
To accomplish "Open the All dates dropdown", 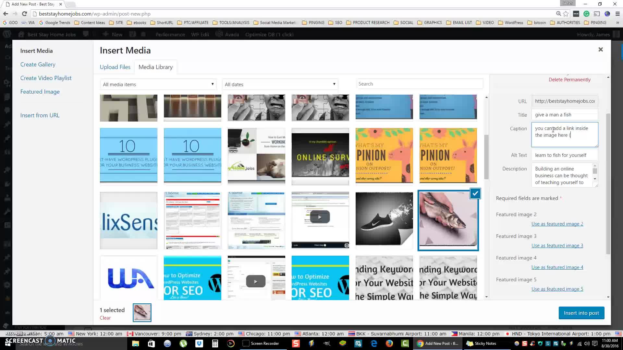I will point(280,84).
